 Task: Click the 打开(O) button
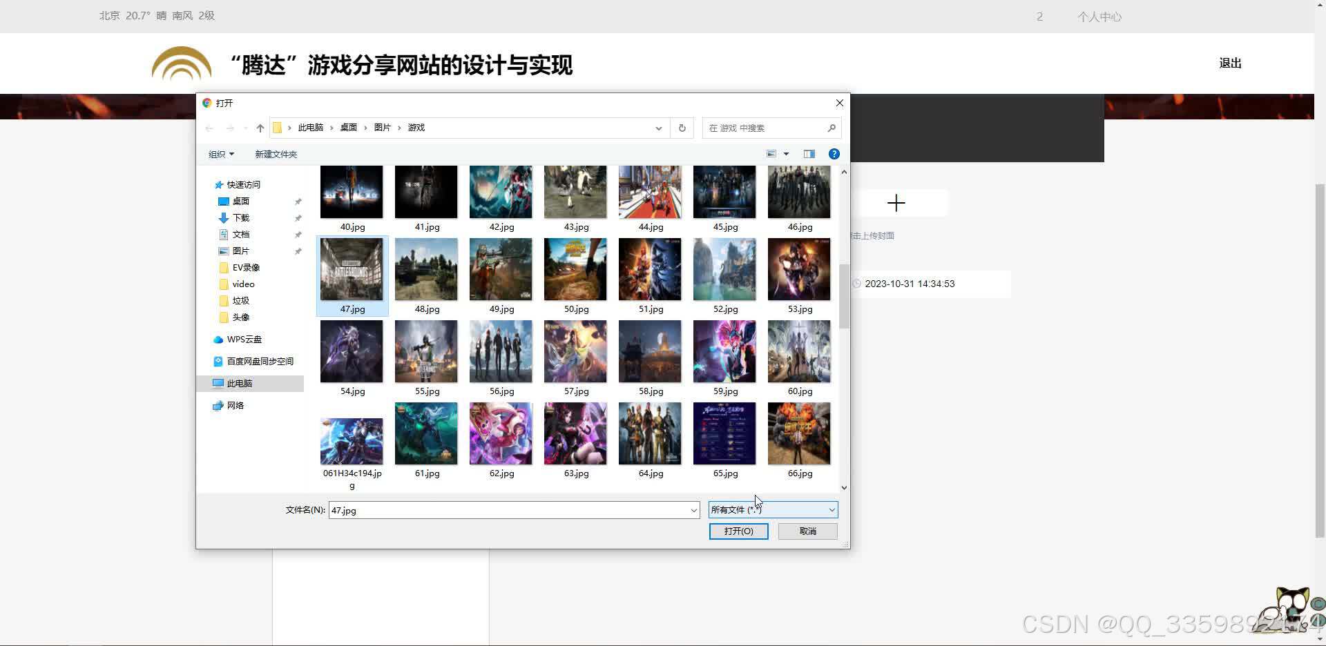pos(738,531)
